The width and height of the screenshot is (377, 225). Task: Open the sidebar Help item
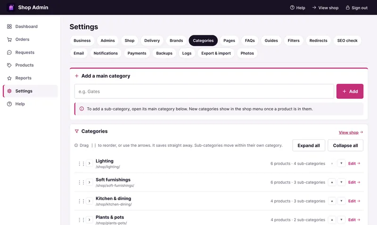(30, 104)
